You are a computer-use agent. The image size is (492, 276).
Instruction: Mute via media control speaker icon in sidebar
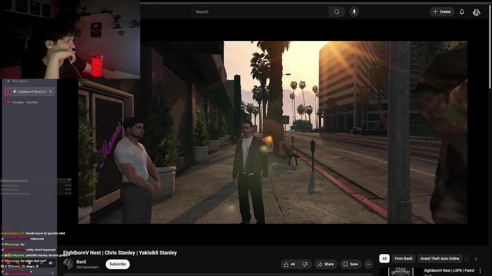coord(51,263)
